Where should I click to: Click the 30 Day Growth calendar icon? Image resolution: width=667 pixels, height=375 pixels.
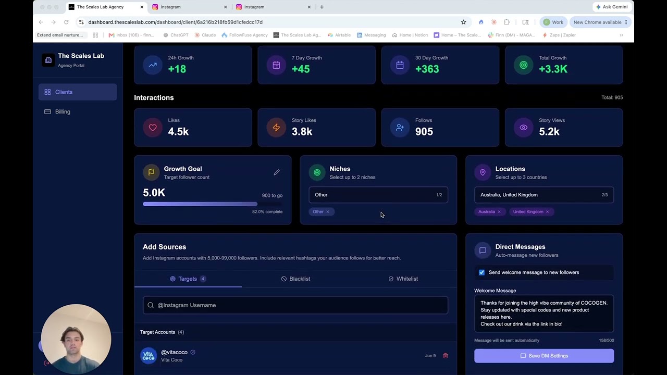[400, 65]
